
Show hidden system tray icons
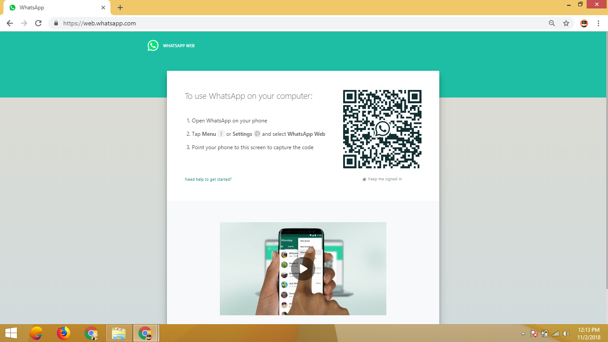pos(523,334)
